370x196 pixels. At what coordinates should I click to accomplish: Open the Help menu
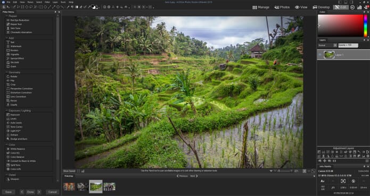click(71, 2)
